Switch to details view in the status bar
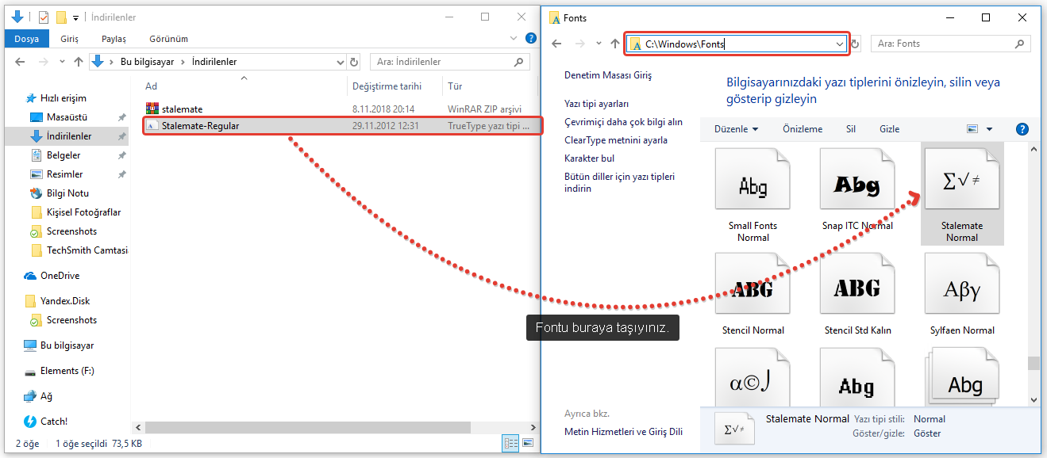The width and height of the screenshot is (1047, 458). pos(510,444)
